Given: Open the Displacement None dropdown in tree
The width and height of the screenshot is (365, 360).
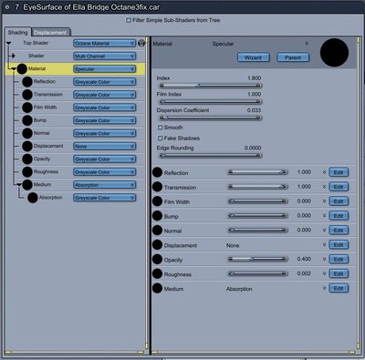Looking at the screenshot, I should coord(105,147).
